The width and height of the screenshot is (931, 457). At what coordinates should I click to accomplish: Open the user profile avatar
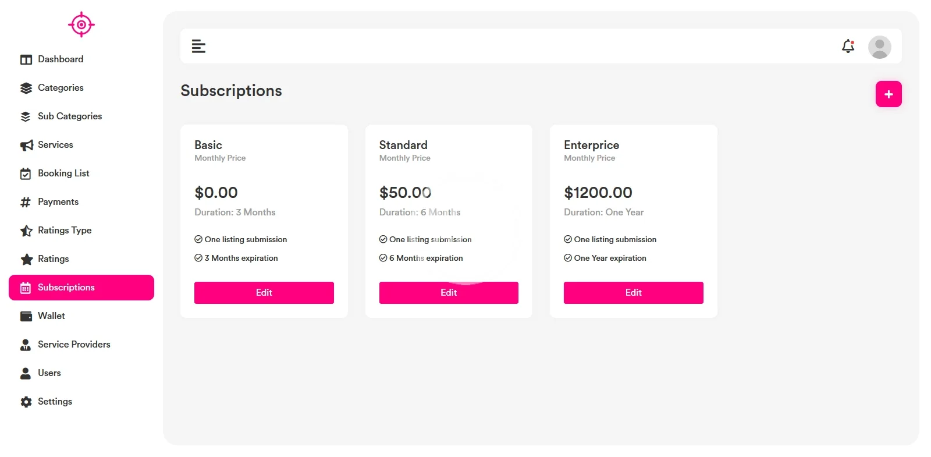point(879,47)
